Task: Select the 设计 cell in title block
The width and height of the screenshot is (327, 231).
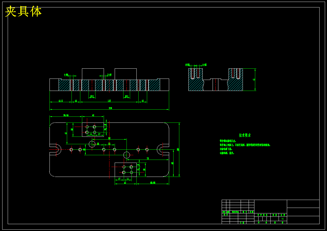Action: pos(226,215)
